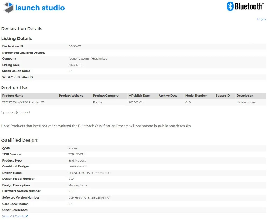Click Combined Designs value 186350,194537
Image resolution: width=268 pixels, height=220 pixels.
78,166
